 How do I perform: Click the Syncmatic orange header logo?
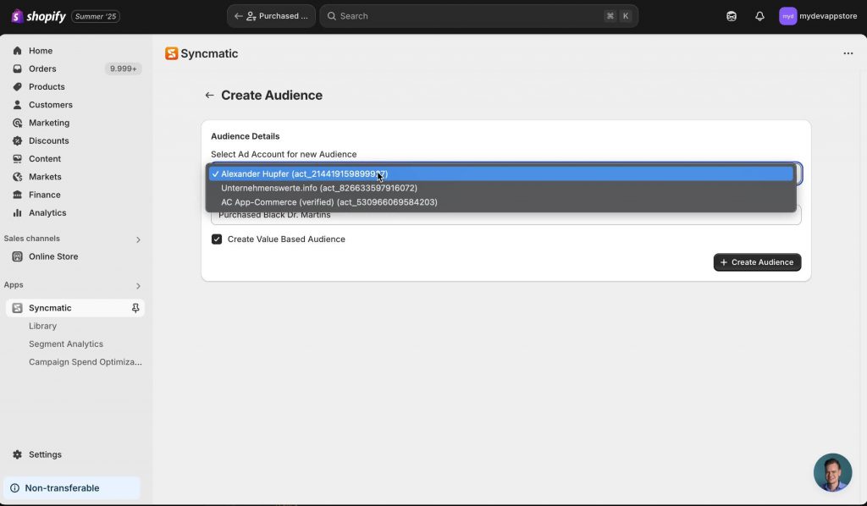[171, 53]
